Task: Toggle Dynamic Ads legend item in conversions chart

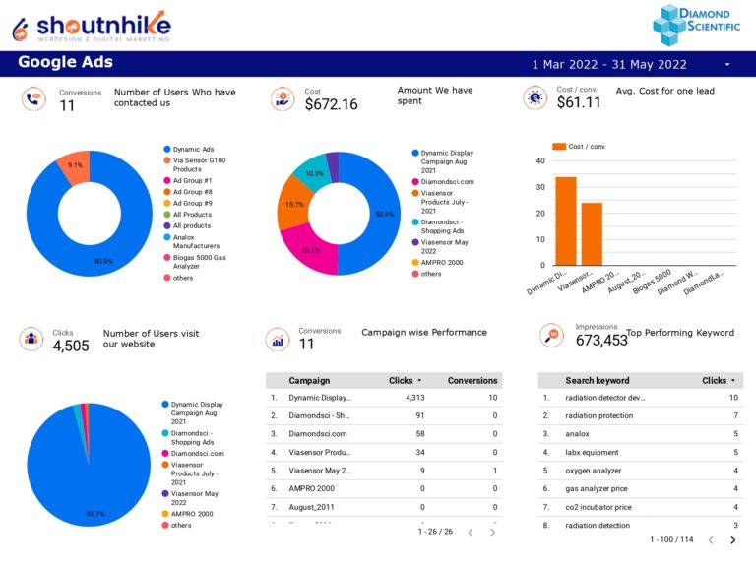Action: [193, 150]
